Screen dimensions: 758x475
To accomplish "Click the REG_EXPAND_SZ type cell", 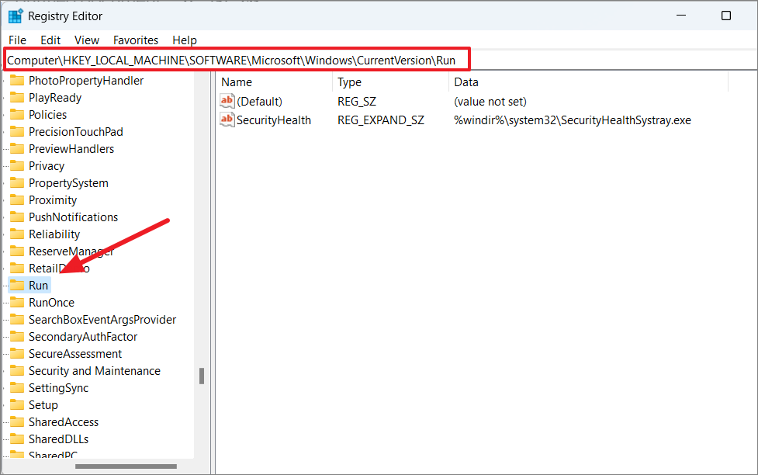I will coord(381,120).
